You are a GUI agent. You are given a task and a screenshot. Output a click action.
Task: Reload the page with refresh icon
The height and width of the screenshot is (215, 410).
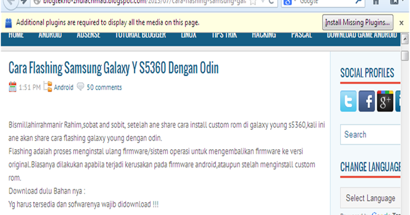pyautogui.click(x=271, y=2)
